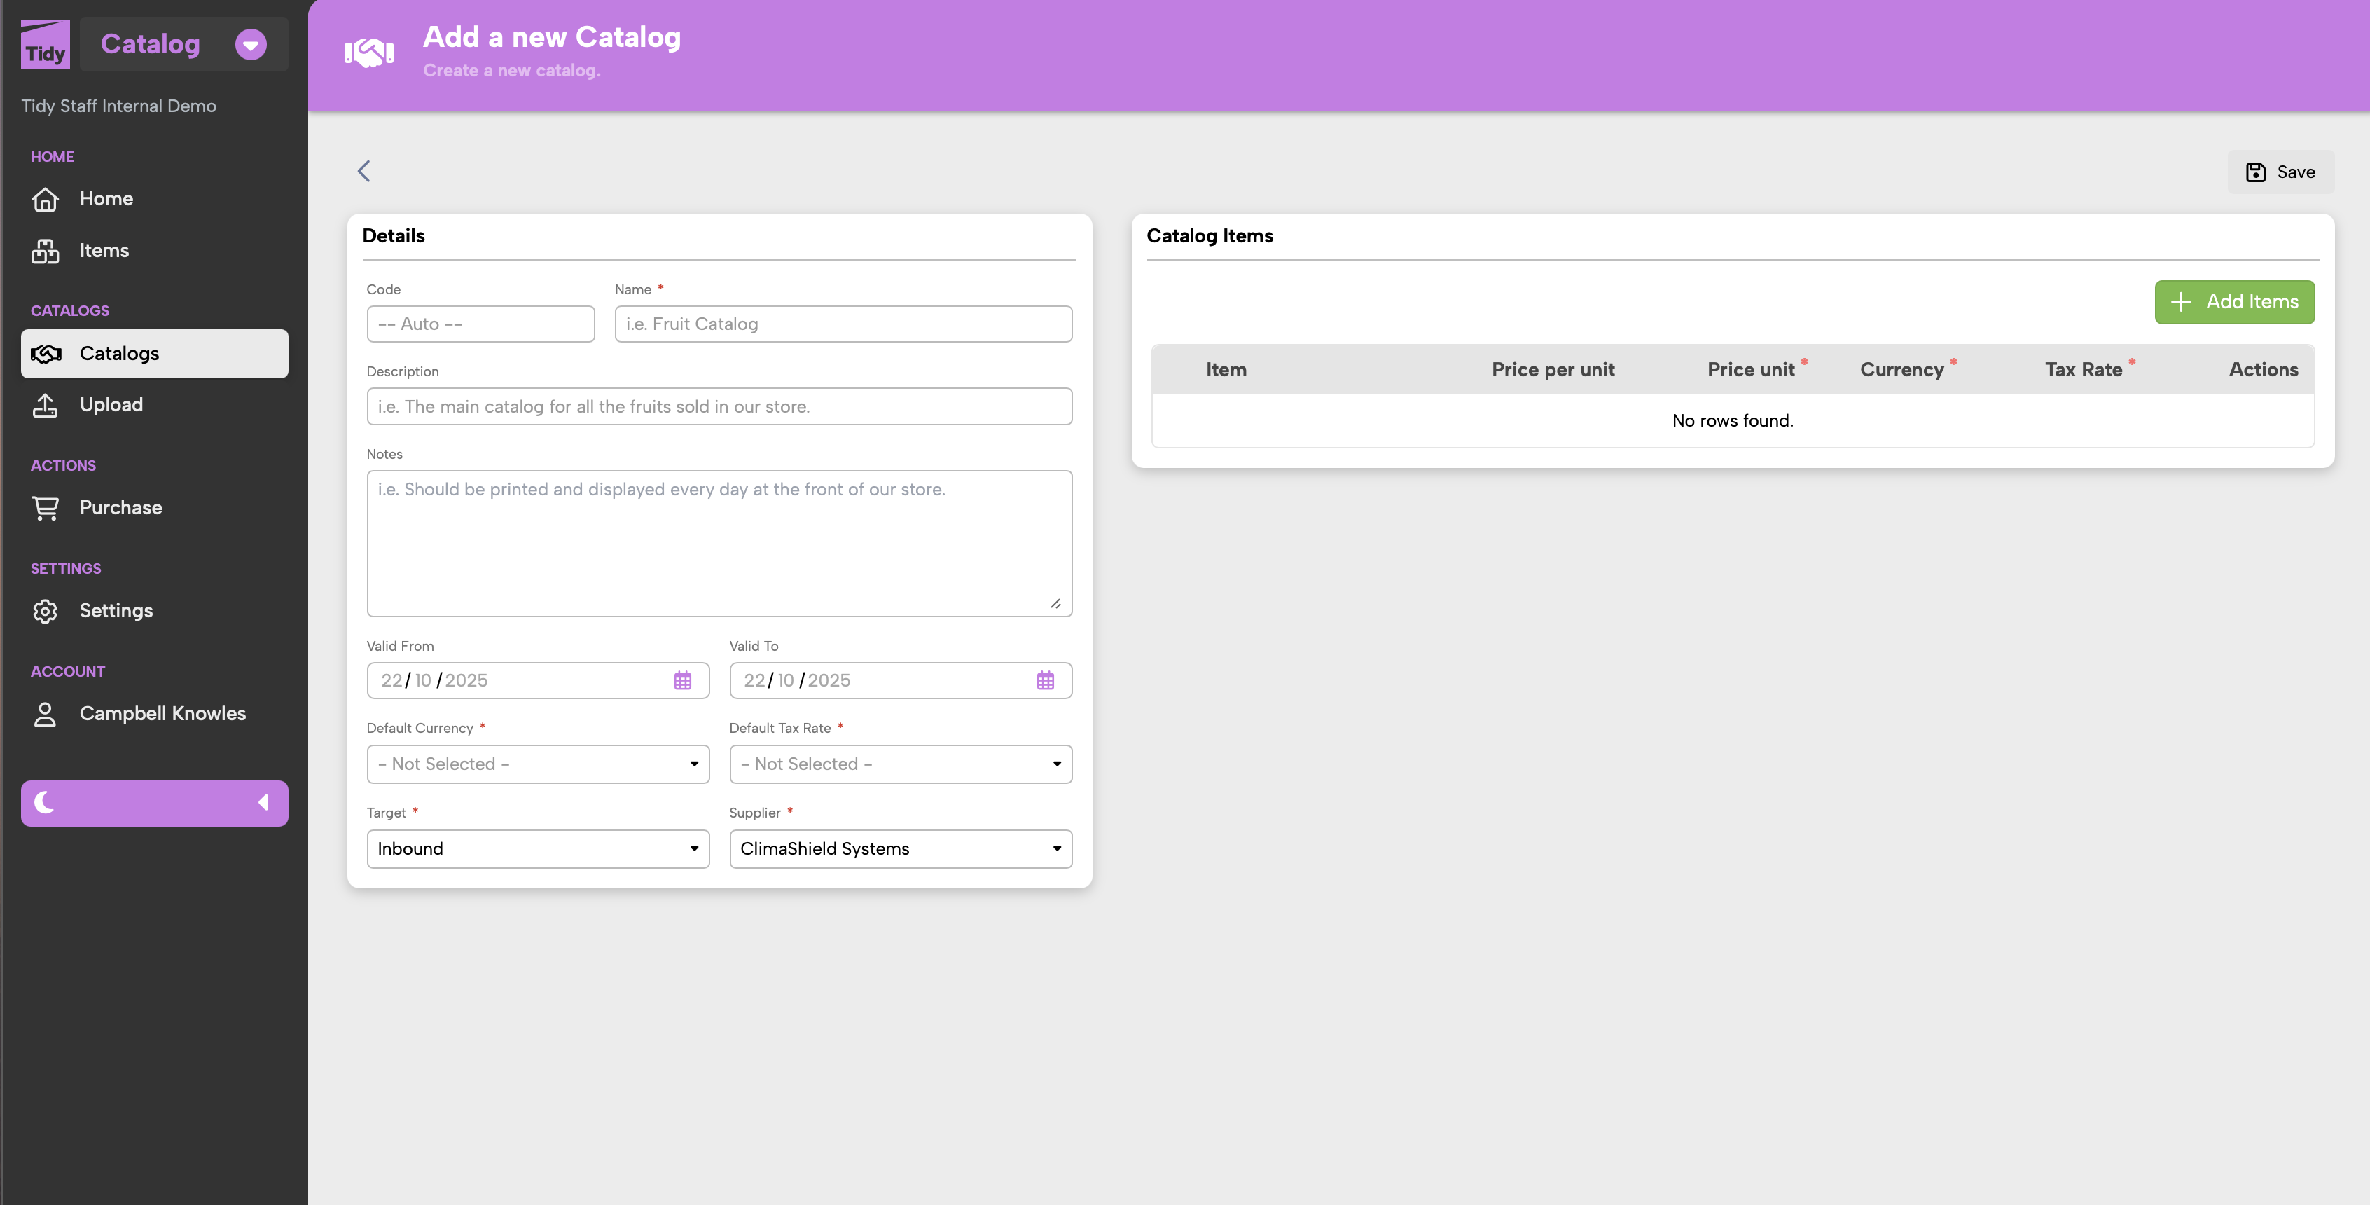Expand the Default Tax Rate dropdown
Image resolution: width=2370 pixels, height=1205 pixels.
pos(900,764)
